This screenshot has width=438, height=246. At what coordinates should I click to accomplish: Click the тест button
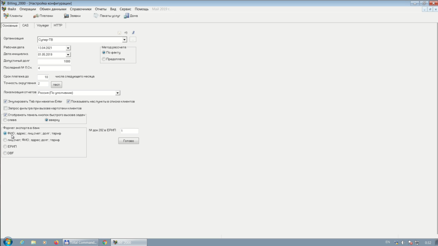pos(56,84)
